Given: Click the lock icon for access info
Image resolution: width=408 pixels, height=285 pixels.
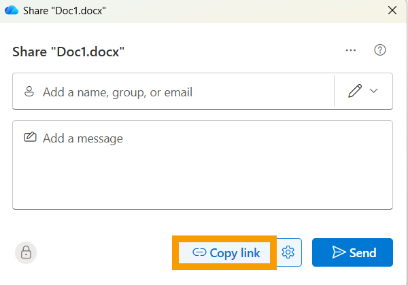Looking at the screenshot, I should coord(26,252).
